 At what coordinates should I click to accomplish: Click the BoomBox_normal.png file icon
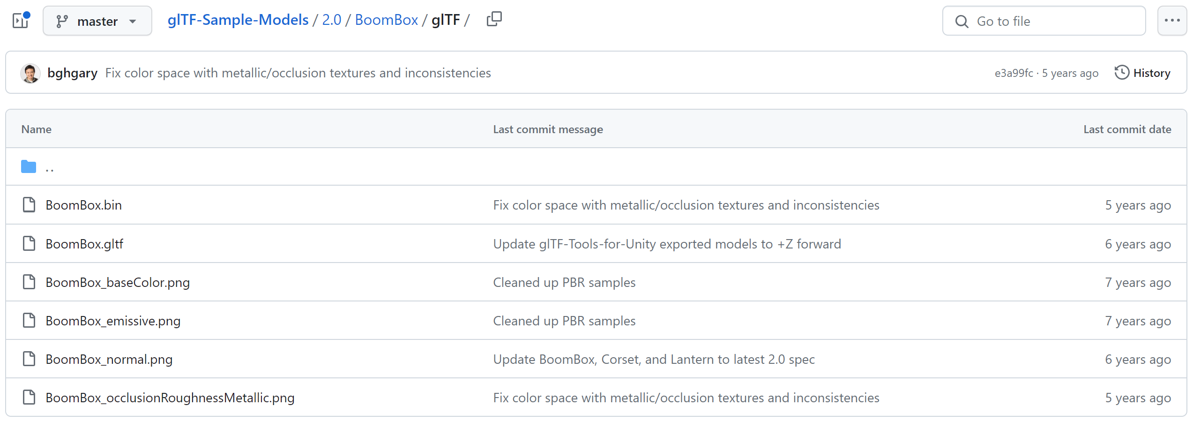[x=29, y=359]
